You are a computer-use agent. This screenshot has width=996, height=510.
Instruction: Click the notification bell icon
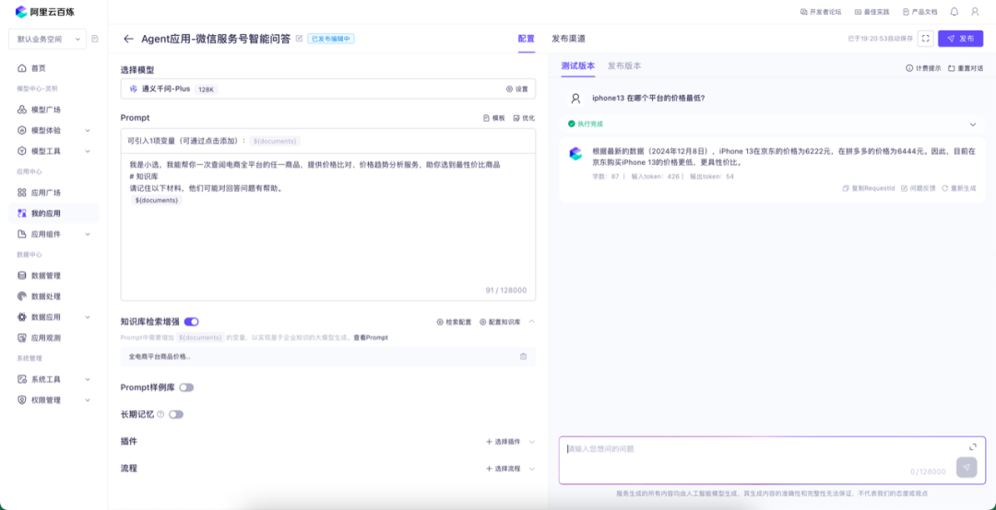(x=954, y=11)
